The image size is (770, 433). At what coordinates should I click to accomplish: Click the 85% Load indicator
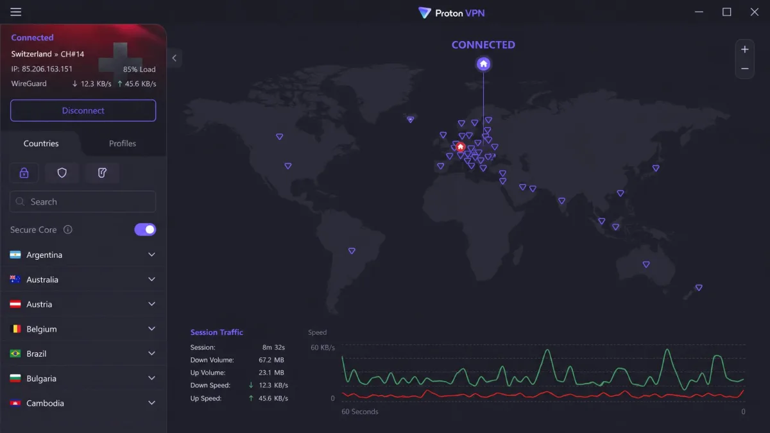click(x=139, y=69)
